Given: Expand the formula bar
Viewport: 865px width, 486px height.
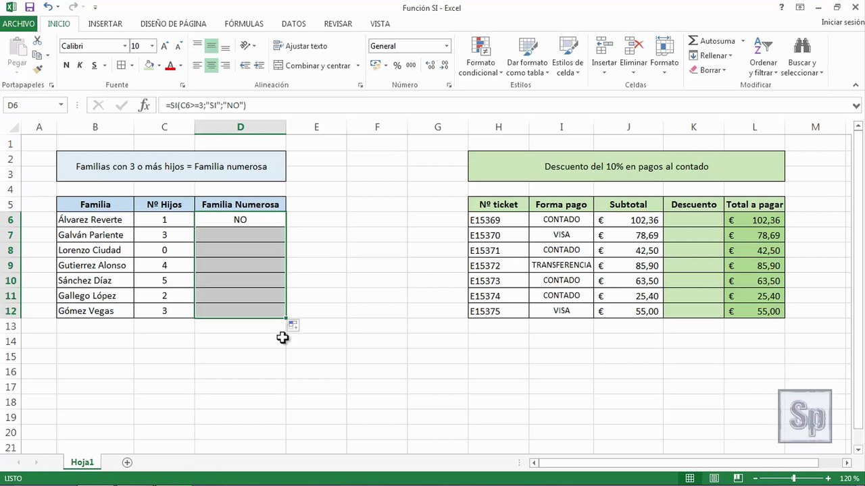Looking at the screenshot, I should point(857,105).
